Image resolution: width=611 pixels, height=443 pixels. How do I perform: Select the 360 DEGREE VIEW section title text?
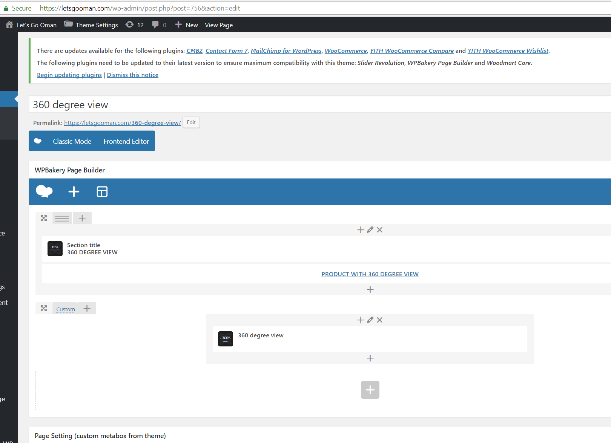(92, 252)
